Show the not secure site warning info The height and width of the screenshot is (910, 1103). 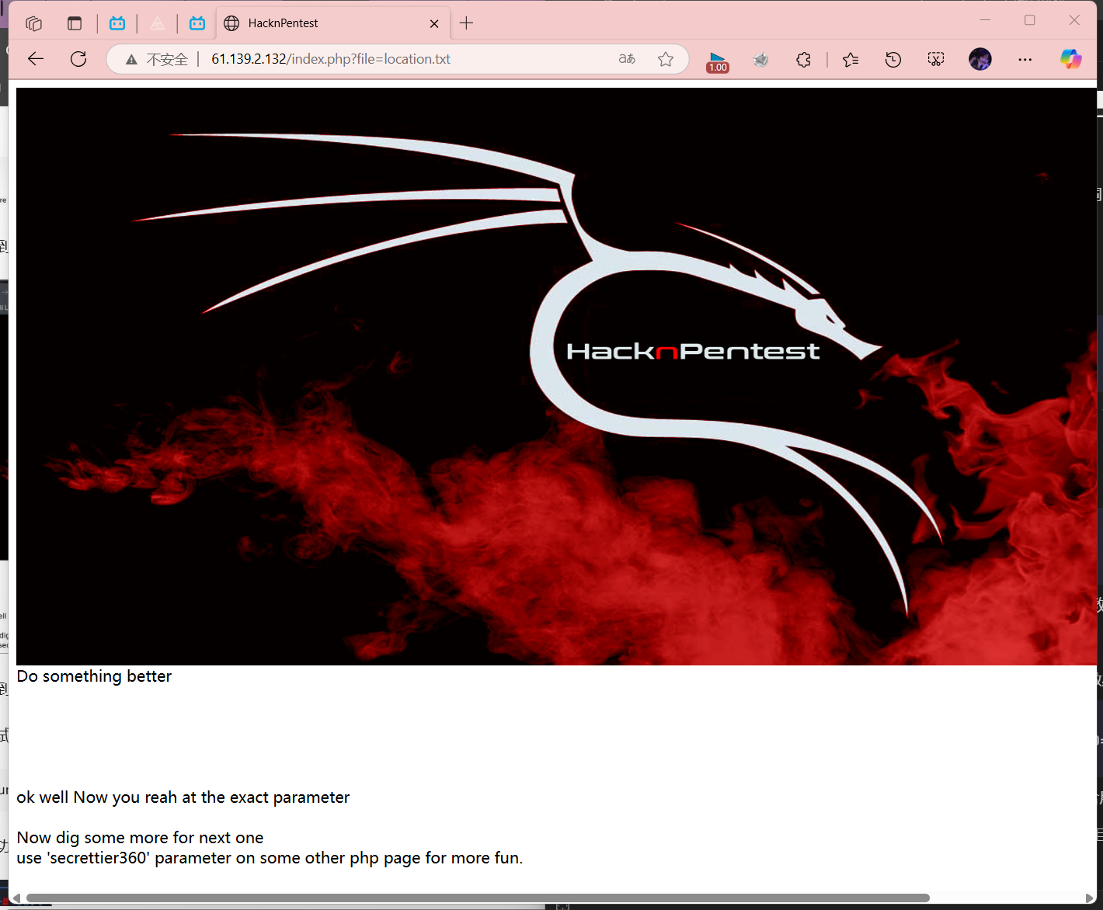click(157, 59)
